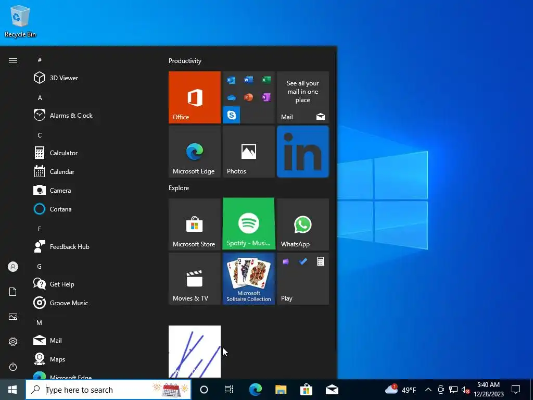Open Mail on the taskbar

click(x=332, y=390)
